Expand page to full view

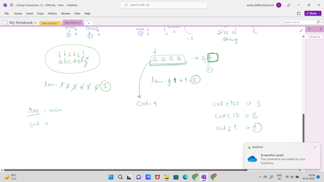(x=301, y=31)
